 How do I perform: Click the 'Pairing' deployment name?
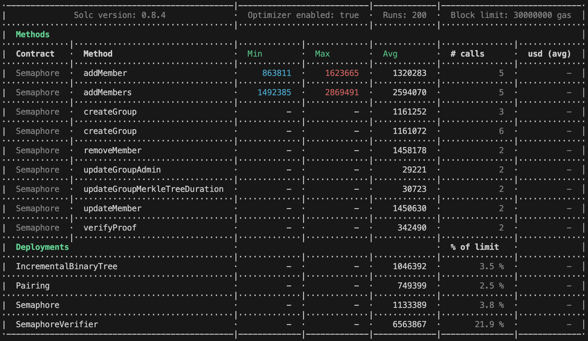pos(33,286)
